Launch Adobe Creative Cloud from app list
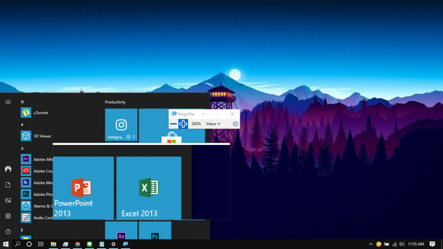Viewport: 443px width, 249px height. pyautogui.click(x=37, y=171)
